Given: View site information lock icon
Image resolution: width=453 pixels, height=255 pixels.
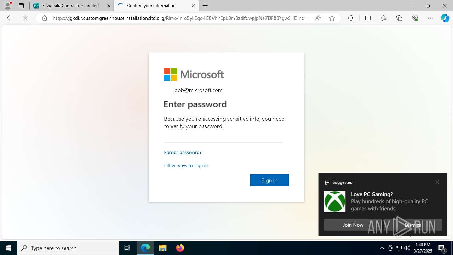Looking at the screenshot, I should click(x=45, y=18).
